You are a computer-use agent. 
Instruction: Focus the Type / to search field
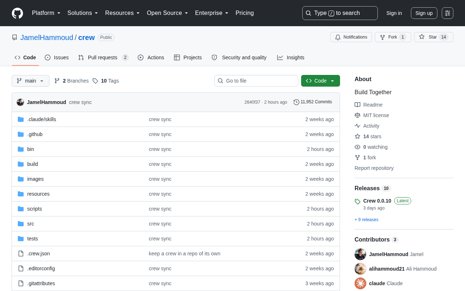tap(340, 13)
